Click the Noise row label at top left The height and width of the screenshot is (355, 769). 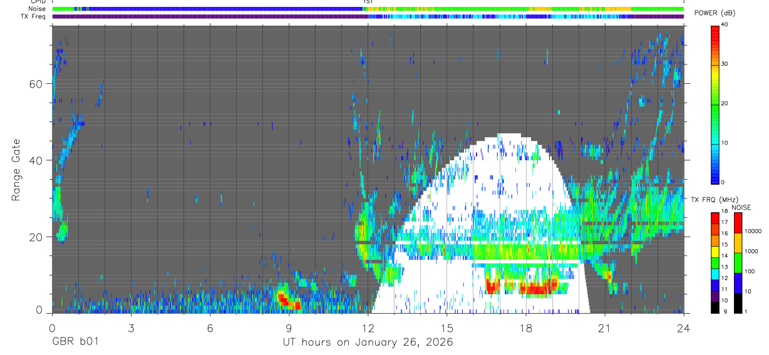pos(38,9)
